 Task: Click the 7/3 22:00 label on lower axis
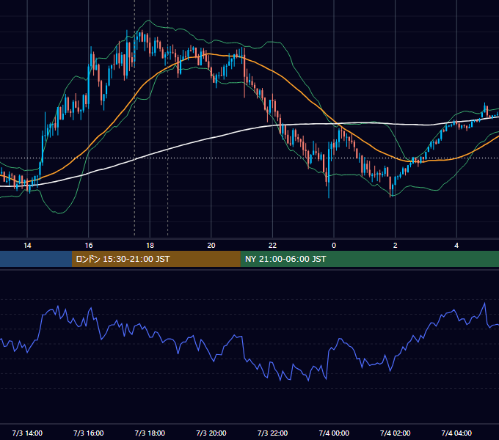coord(272,433)
